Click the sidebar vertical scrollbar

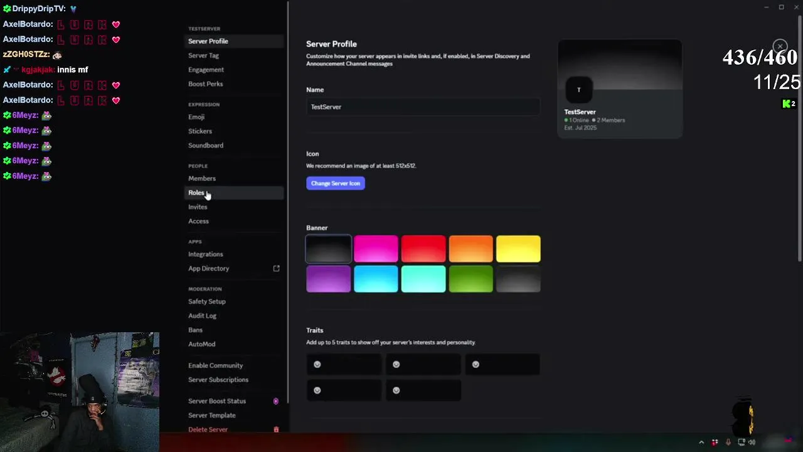(288, 202)
